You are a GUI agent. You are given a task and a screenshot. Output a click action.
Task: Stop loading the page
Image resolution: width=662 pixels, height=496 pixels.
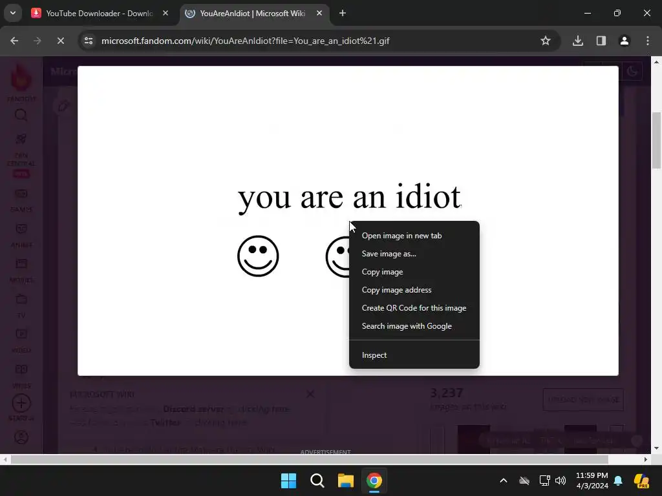(x=61, y=41)
